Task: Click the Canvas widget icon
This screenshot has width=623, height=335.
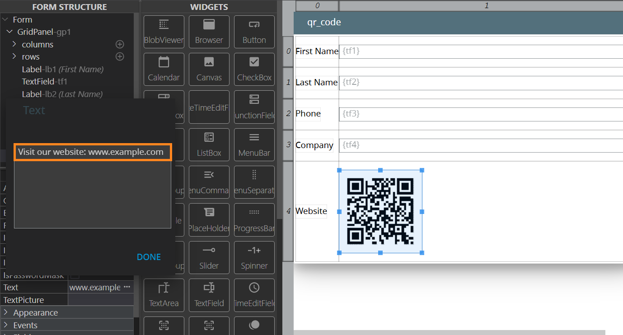Action: (209, 70)
